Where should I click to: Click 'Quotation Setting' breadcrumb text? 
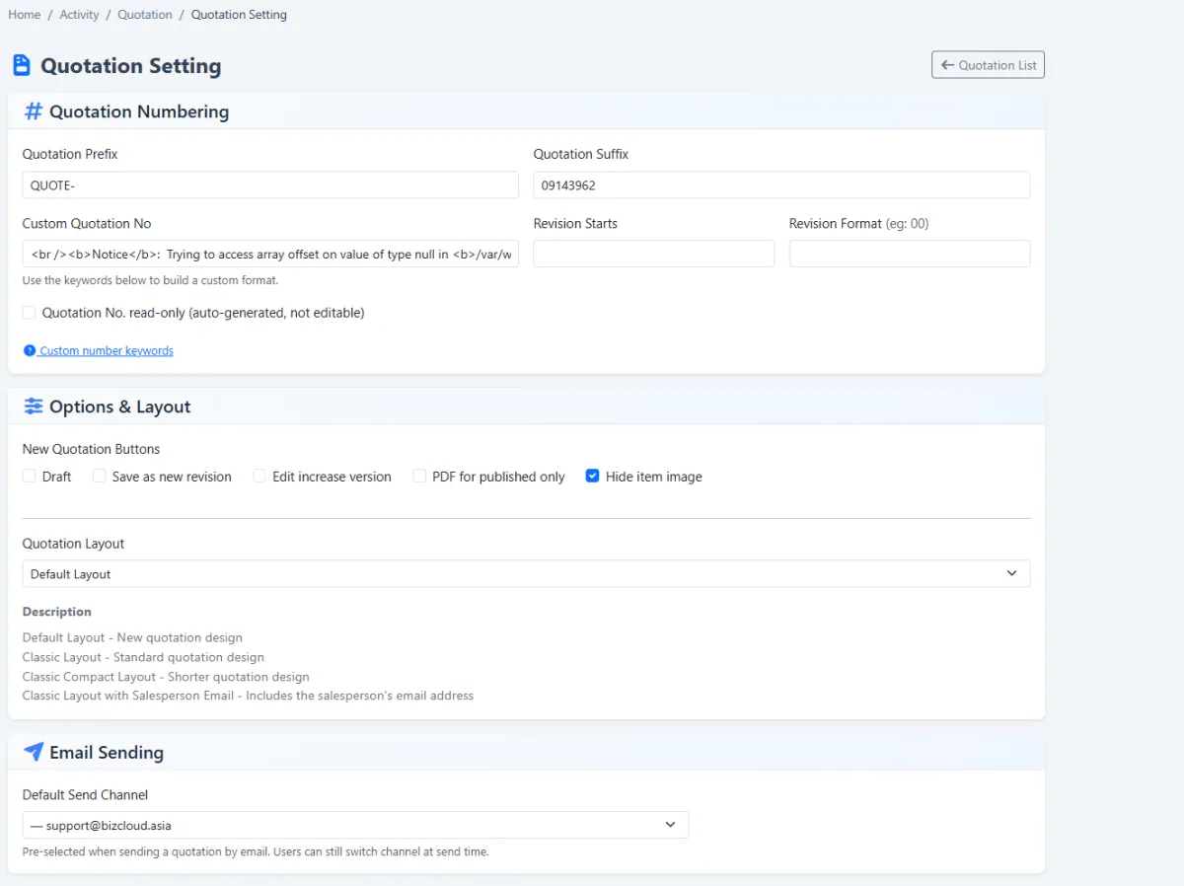point(239,15)
